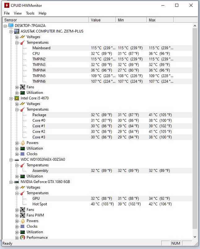Click the Ready status bar text
The width and height of the screenshot is (200, 249).
coord(7,243)
